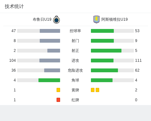Viewport: 151px width, 121px height.
Task: Click Aston Villa's first yellow card icon
Action: 93,90
